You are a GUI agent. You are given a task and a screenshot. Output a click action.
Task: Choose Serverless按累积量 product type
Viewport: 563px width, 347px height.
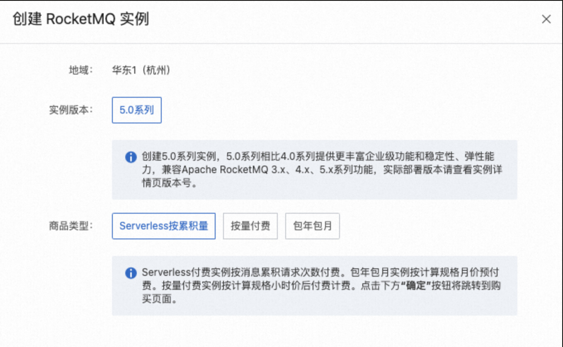tap(163, 226)
